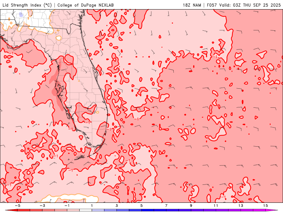Click the 9 value on the colorbar scale

pyautogui.click(x=191, y=206)
